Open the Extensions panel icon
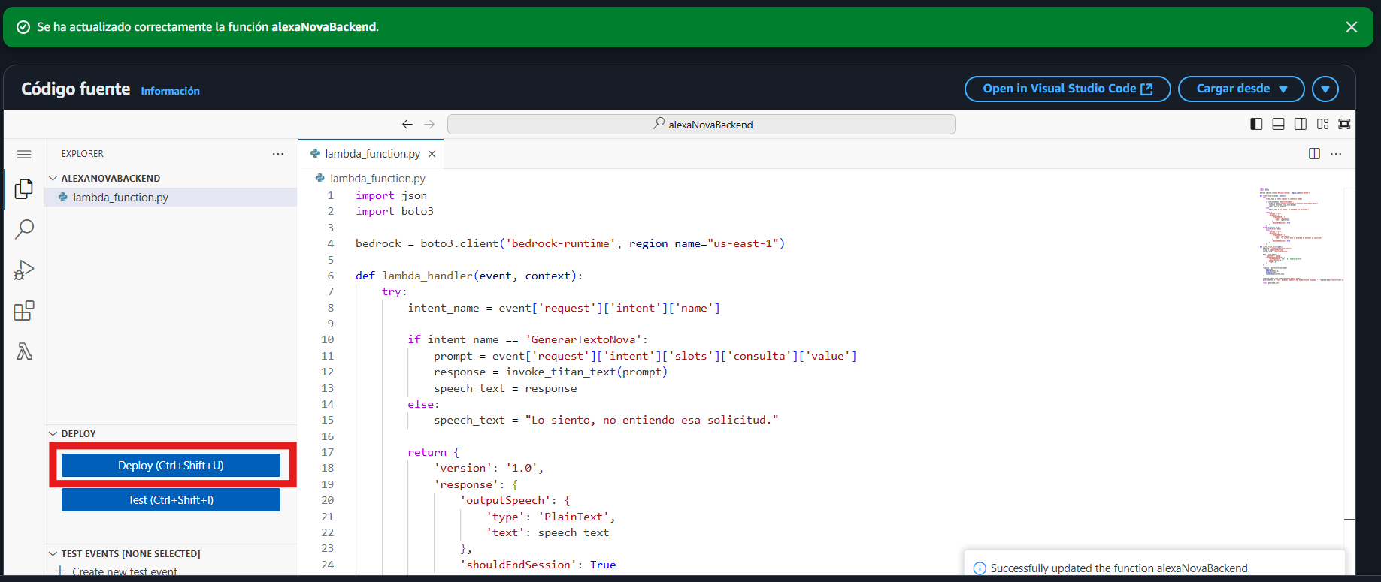The image size is (1381, 582). click(24, 311)
